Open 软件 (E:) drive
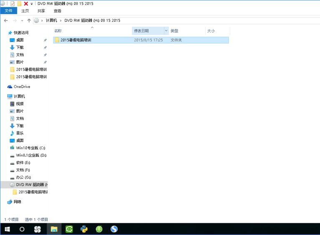The width and height of the screenshot is (320, 235). (x=23, y=163)
